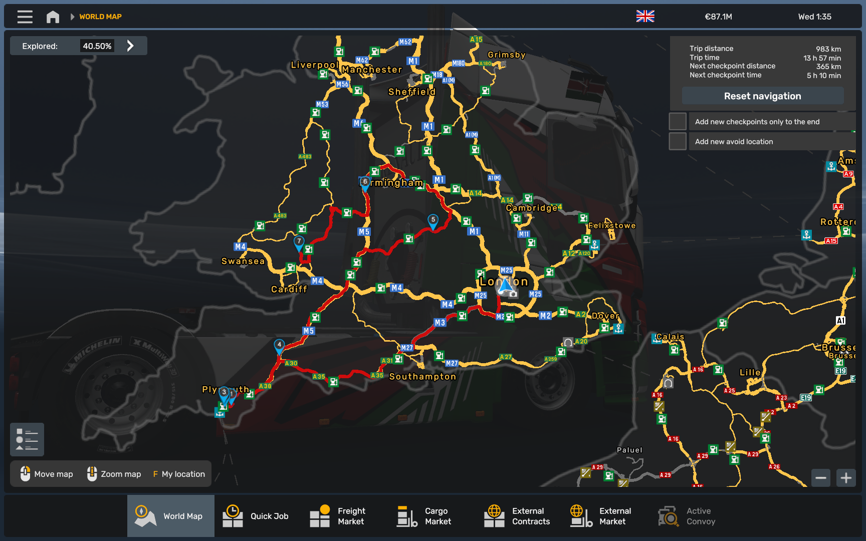Open External Contracts tab

(517, 516)
